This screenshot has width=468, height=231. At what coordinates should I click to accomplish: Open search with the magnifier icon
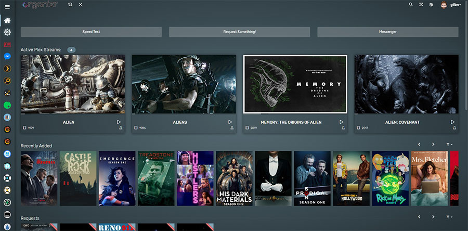411,4
